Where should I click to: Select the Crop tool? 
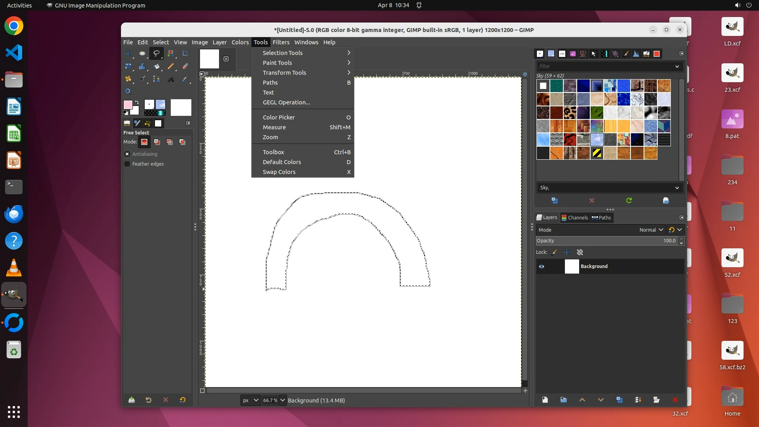(185, 53)
